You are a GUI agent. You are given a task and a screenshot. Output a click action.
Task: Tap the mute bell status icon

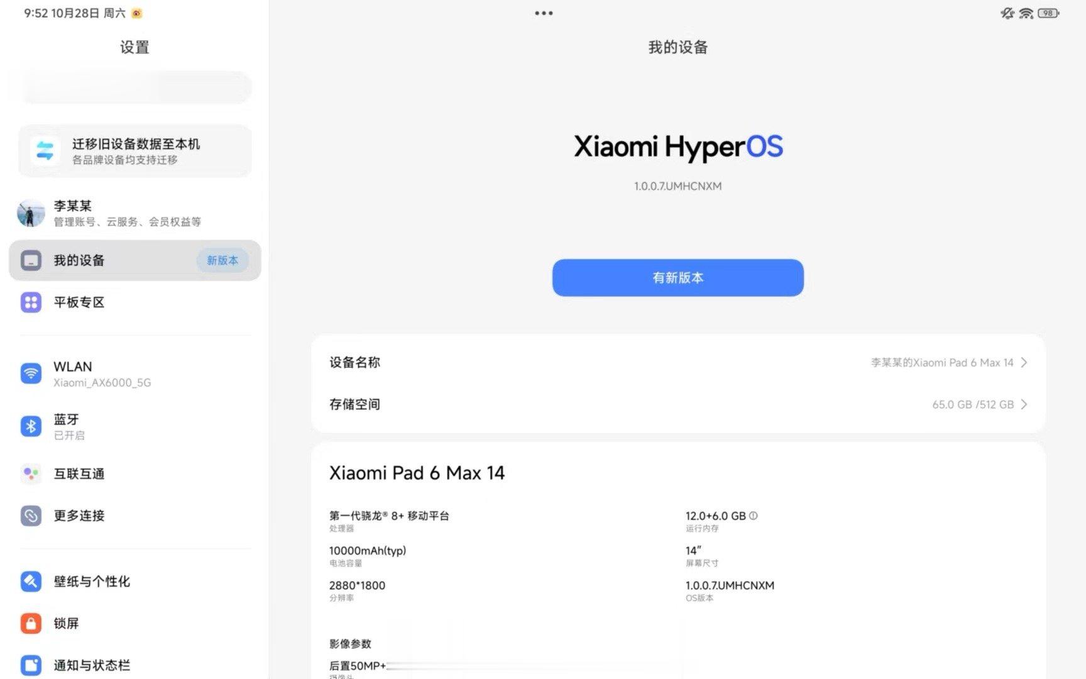(1007, 13)
